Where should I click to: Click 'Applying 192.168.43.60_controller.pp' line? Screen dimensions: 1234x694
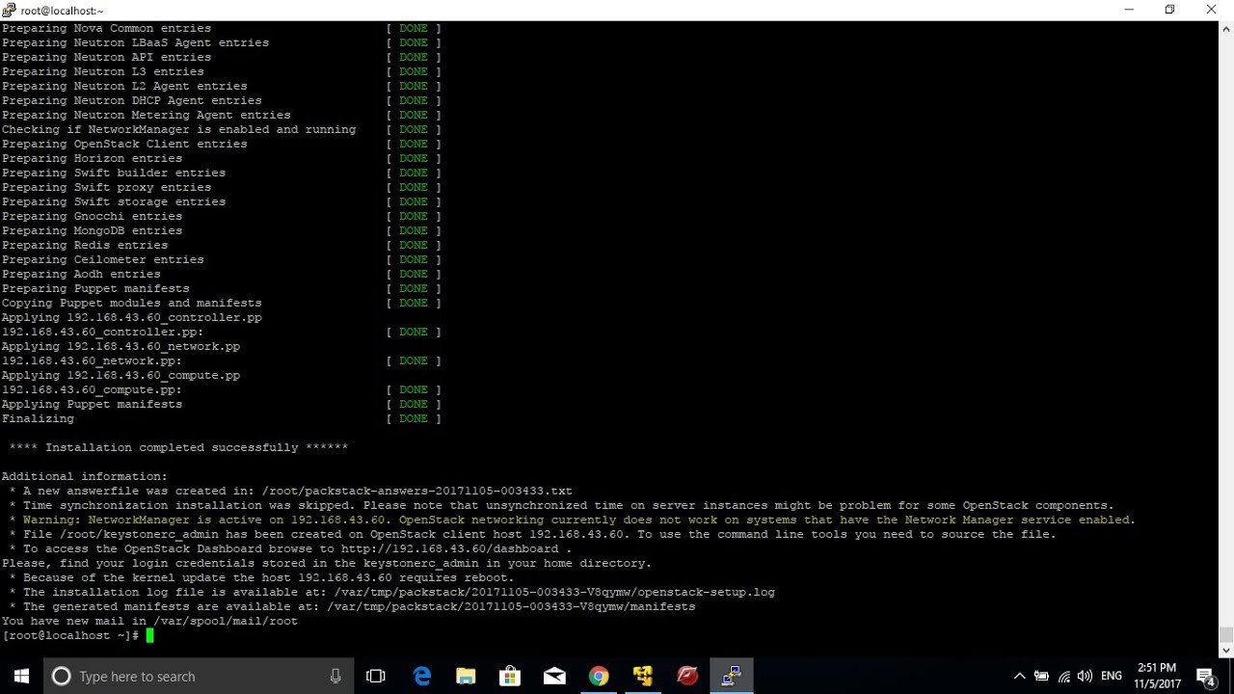[132, 317]
